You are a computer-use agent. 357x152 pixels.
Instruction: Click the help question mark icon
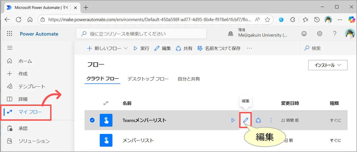pyautogui.click(x=335, y=34)
